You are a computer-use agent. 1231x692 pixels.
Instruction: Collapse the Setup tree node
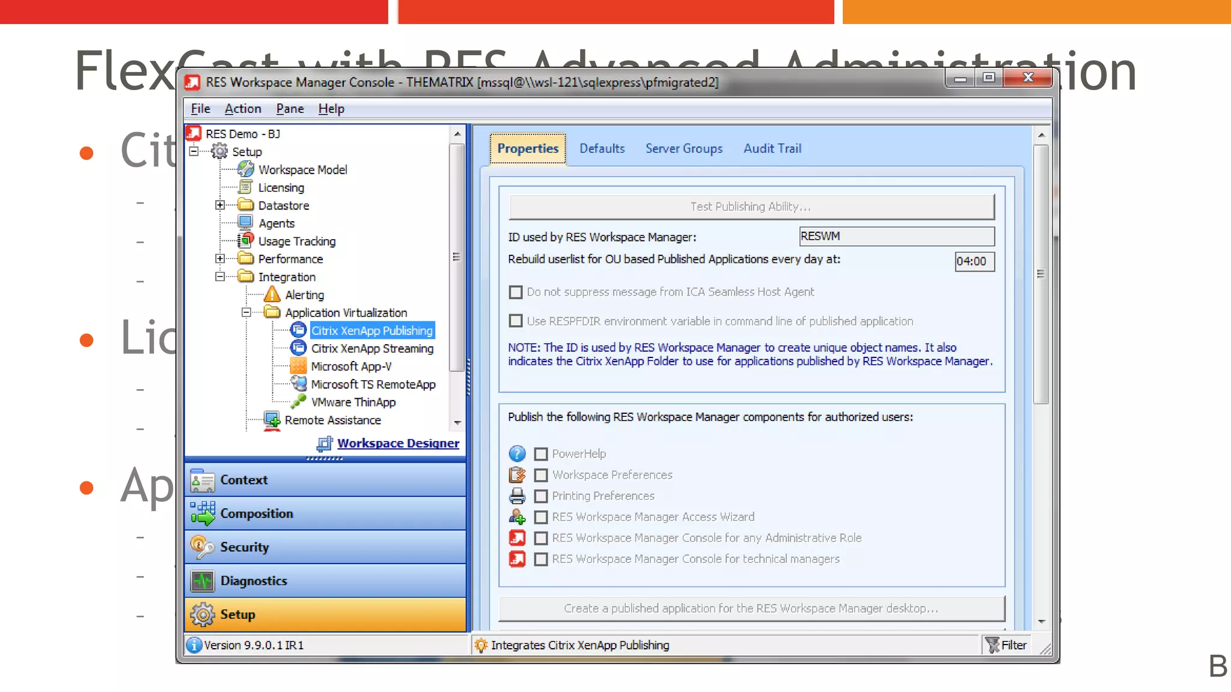194,151
